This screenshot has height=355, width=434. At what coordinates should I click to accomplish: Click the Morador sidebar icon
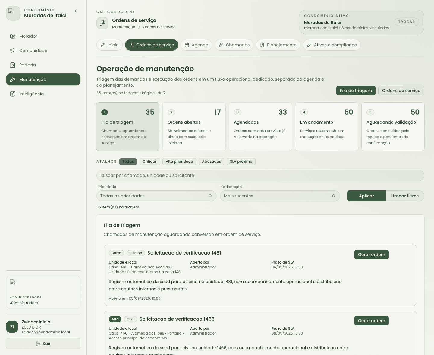[13, 36]
